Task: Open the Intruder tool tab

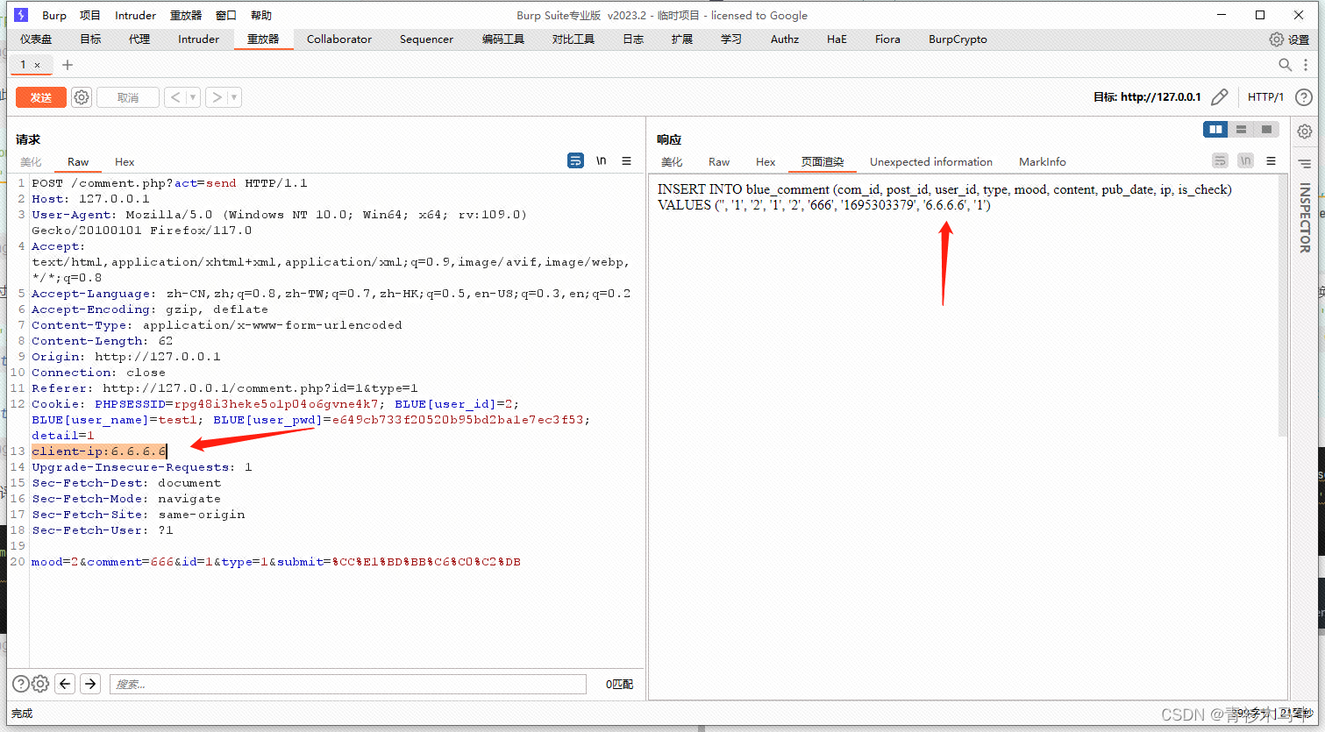Action: click(x=198, y=39)
